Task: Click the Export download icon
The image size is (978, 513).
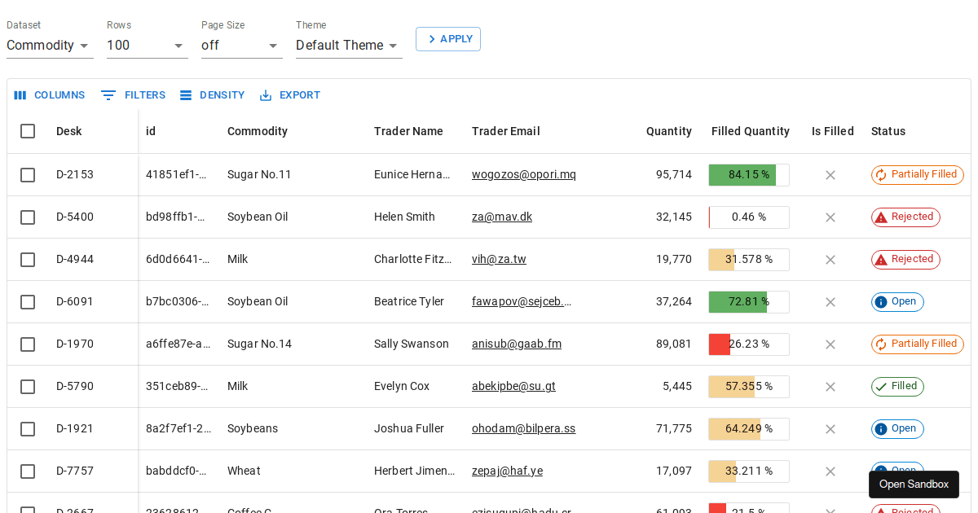Action: pos(266,95)
